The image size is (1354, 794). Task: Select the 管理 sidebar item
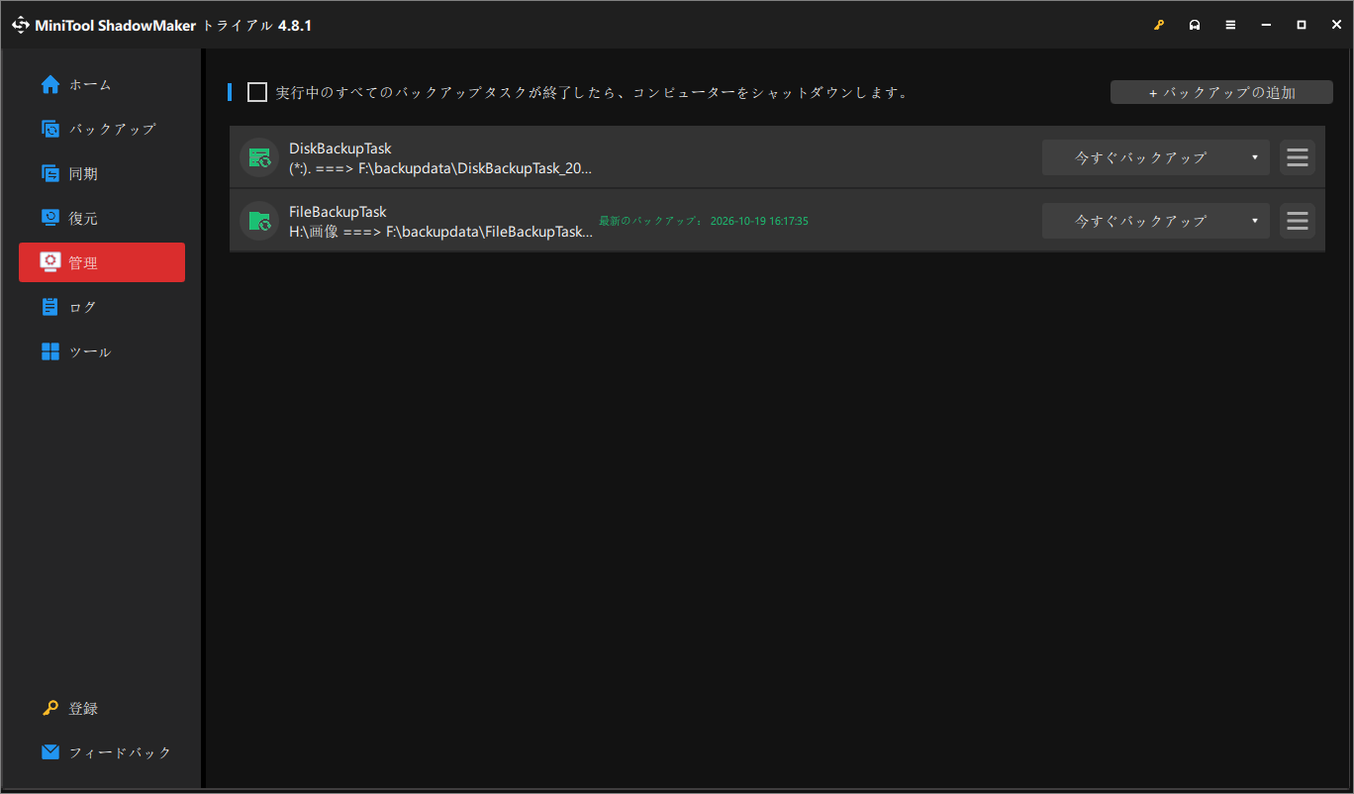coord(102,262)
